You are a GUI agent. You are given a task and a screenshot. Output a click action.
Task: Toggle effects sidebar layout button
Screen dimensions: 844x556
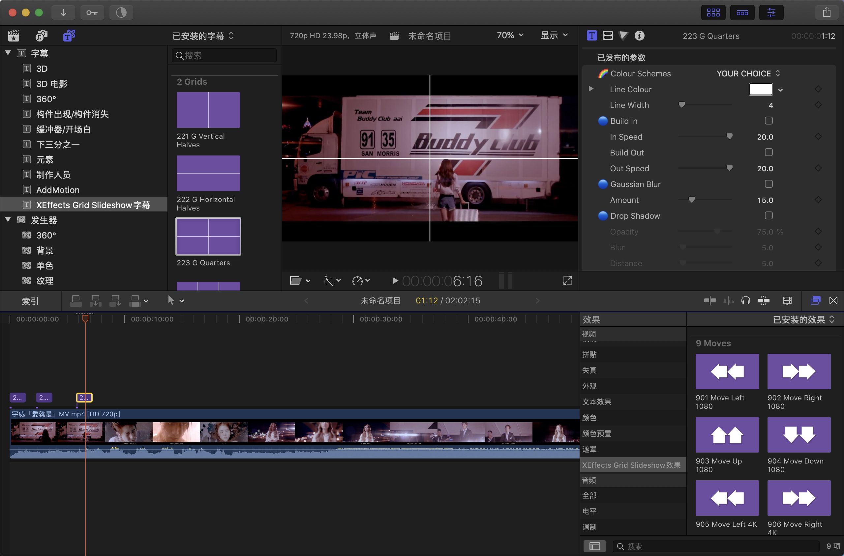(x=594, y=546)
